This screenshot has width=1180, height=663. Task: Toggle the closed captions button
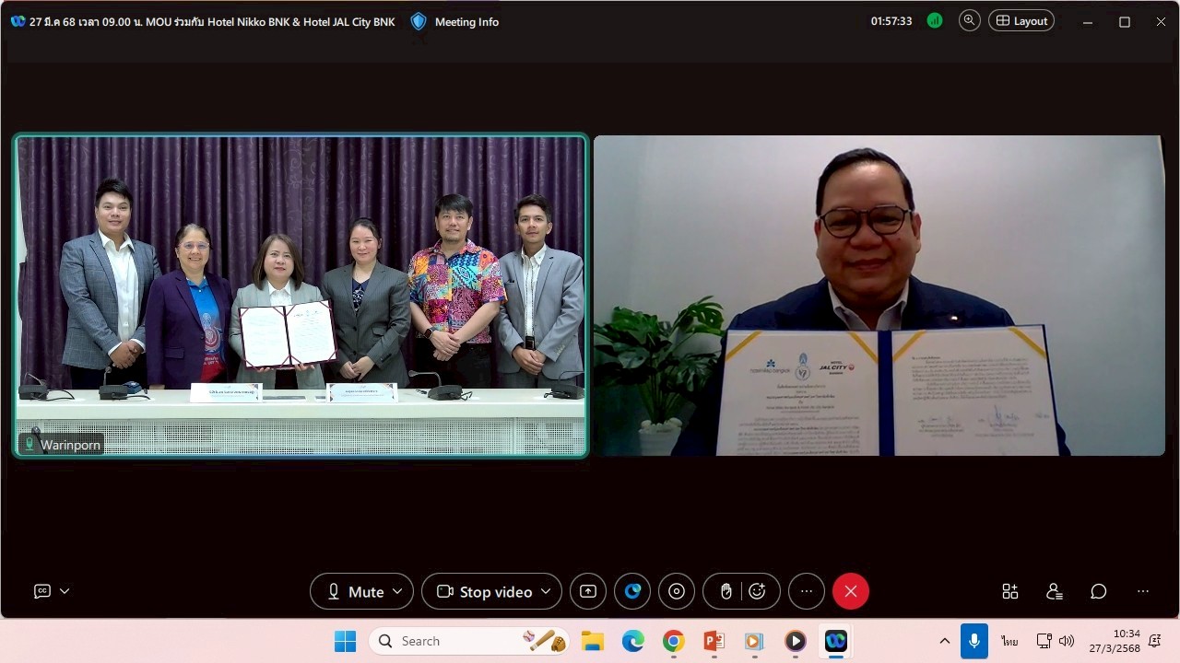[42, 591]
